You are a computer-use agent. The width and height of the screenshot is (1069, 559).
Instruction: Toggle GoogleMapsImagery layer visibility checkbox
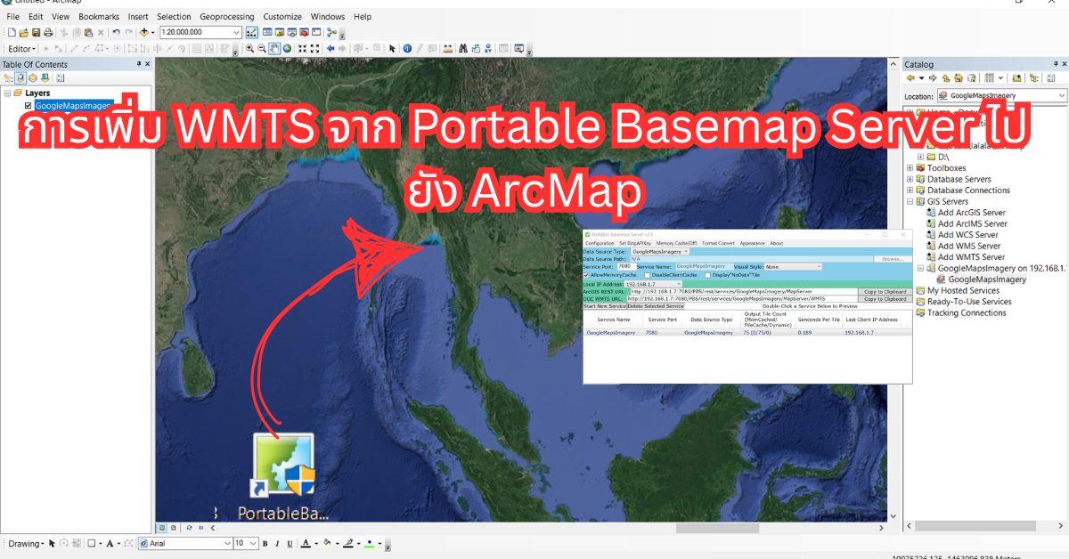[x=29, y=105]
